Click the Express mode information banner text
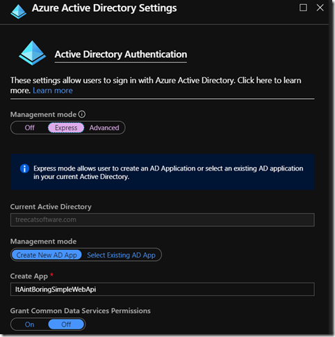The width and height of the screenshot is (335, 337). click(x=168, y=173)
